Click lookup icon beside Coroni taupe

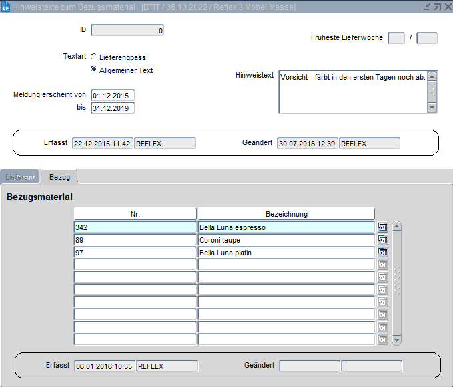coord(383,240)
